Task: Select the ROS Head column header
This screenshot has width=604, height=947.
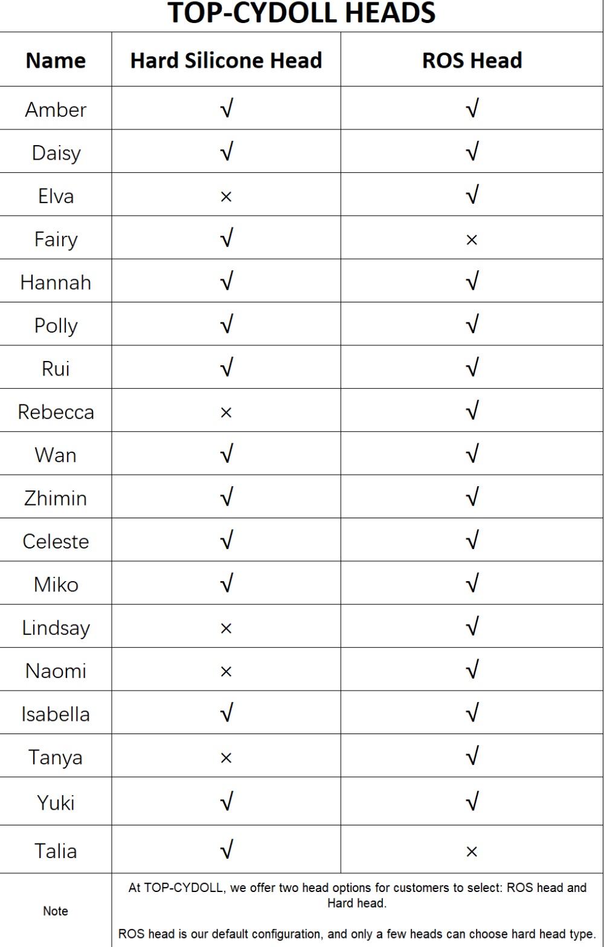Action: (472, 60)
